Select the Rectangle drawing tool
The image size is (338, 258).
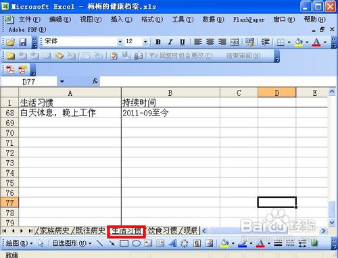point(124,243)
